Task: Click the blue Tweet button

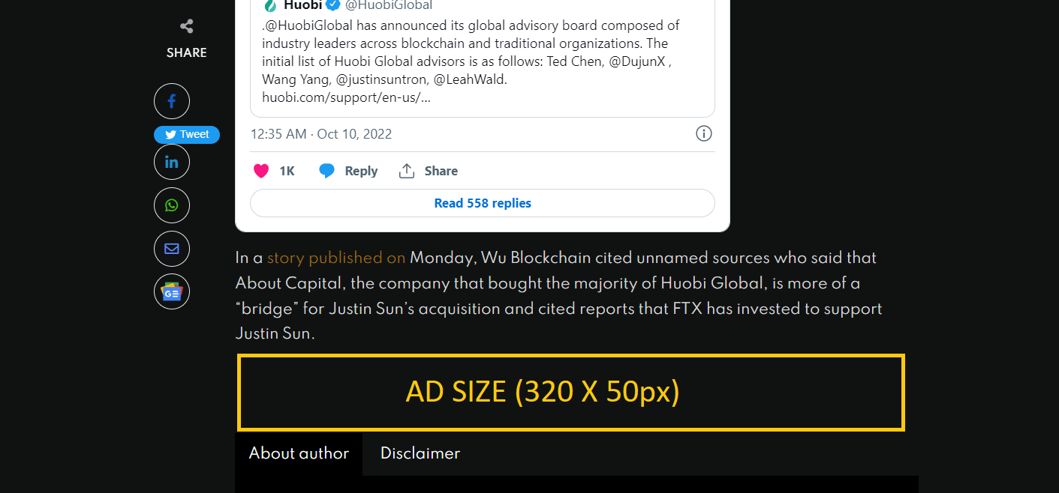Action: click(187, 135)
